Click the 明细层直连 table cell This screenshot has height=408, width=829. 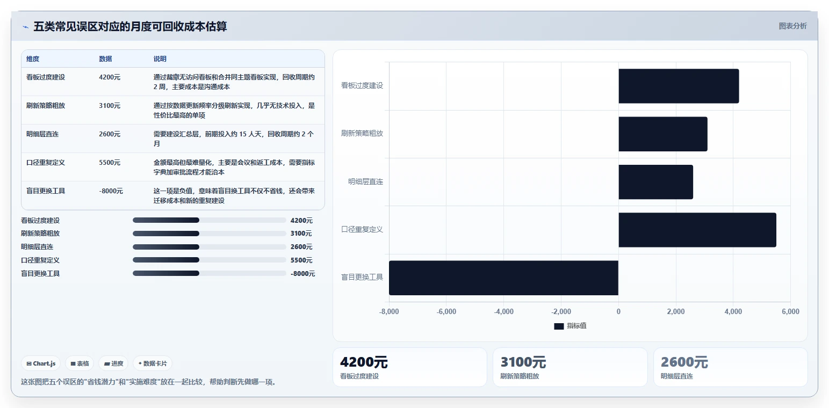tap(42, 134)
